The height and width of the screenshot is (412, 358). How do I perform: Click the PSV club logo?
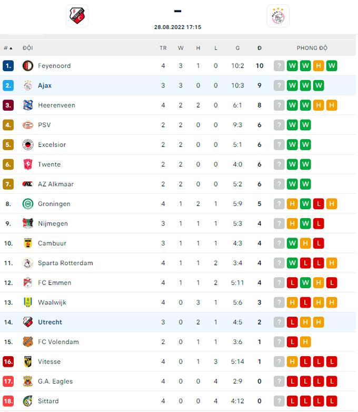[28, 125]
